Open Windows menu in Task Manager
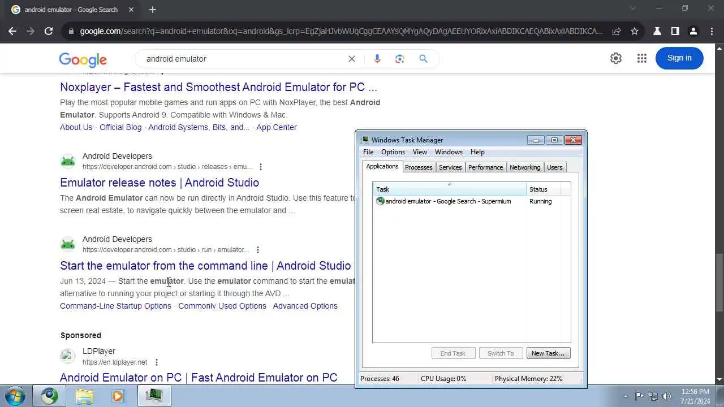 pyautogui.click(x=449, y=152)
